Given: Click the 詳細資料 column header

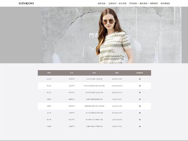Looking at the screenshot, I should point(140,73).
